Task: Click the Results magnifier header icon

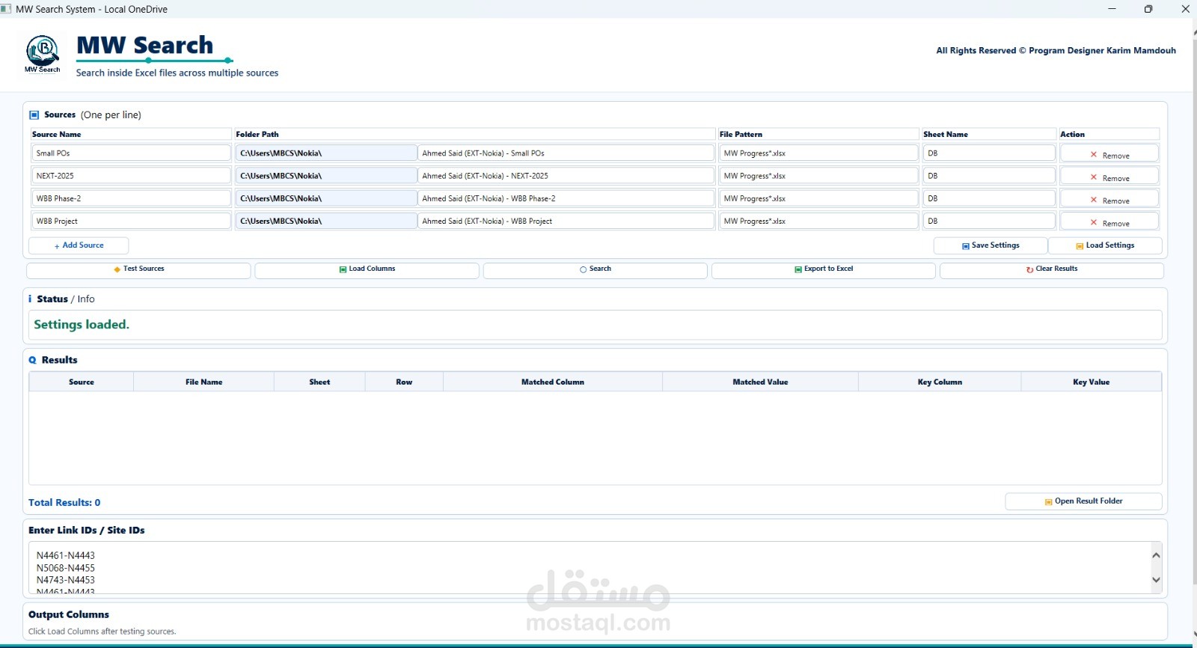Action: point(32,360)
